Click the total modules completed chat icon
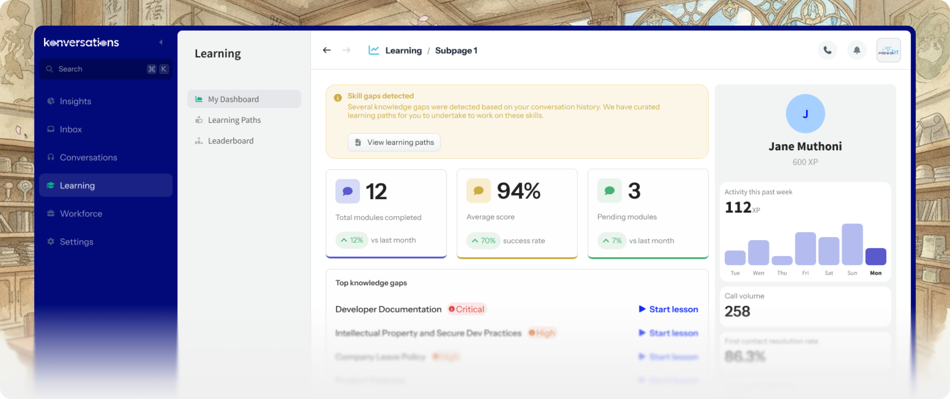The height and width of the screenshot is (399, 950). tap(347, 191)
